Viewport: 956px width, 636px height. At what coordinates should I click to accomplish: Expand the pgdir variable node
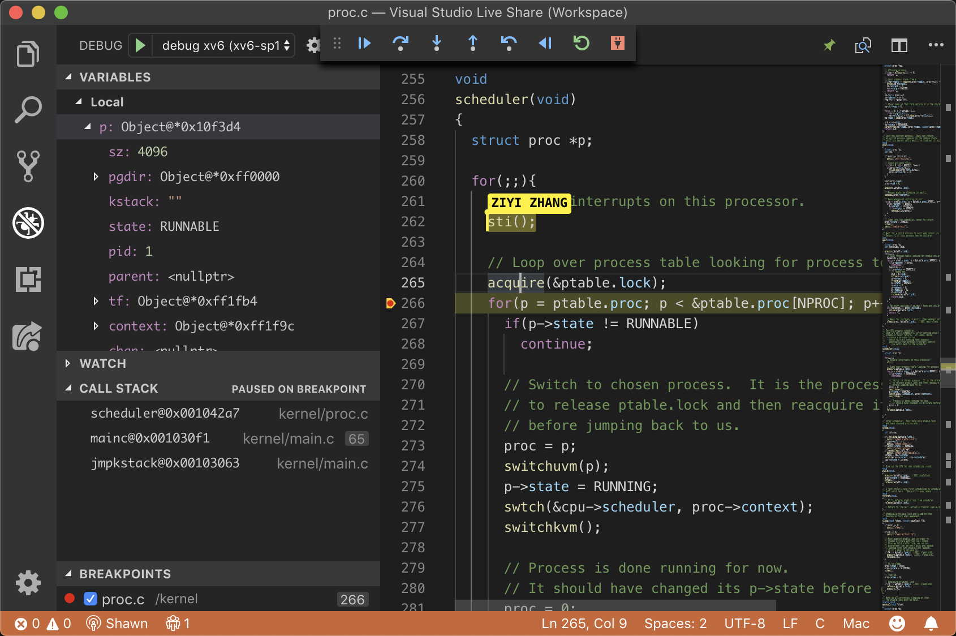click(x=96, y=177)
